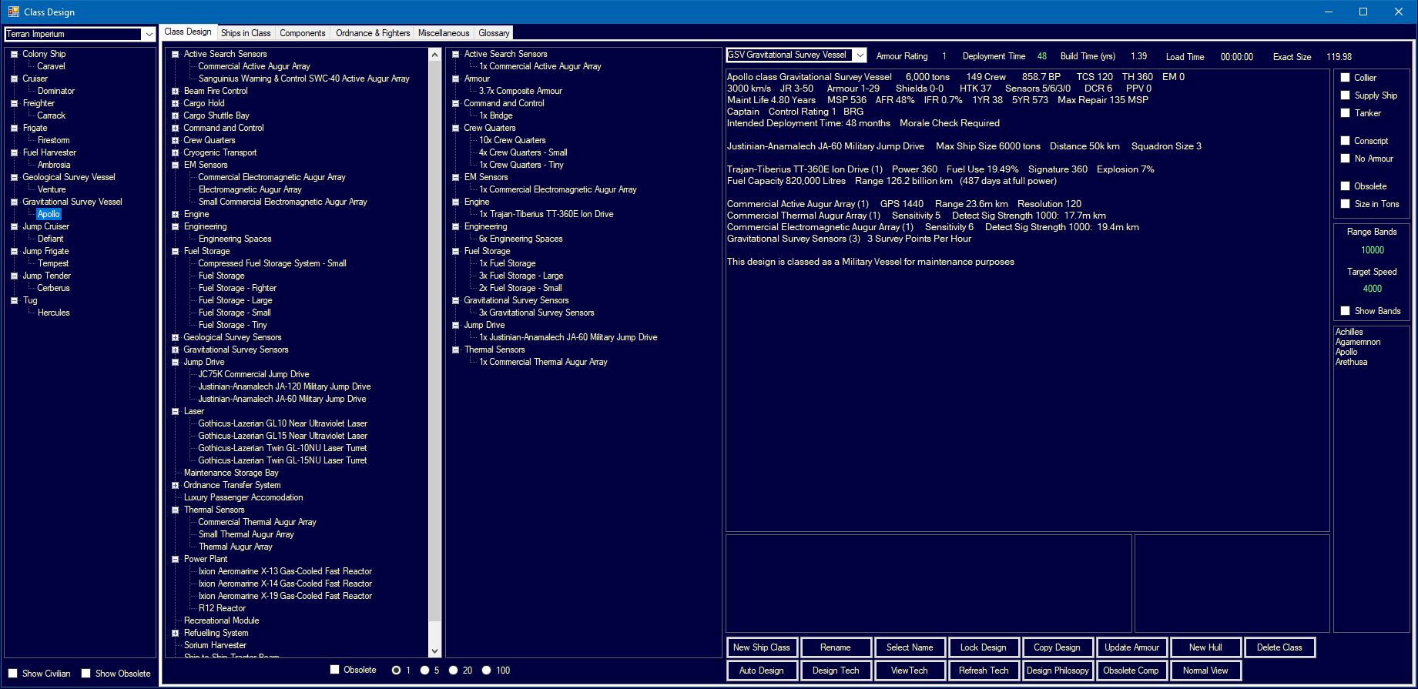Select ship Agamemnon in ship list
The height and width of the screenshot is (689, 1418).
(1358, 342)
